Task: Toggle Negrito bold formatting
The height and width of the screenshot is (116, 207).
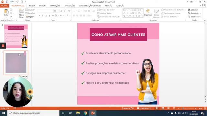Action: 39,15
